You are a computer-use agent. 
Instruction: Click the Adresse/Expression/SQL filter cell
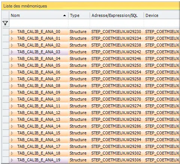(x=117, y=23)
